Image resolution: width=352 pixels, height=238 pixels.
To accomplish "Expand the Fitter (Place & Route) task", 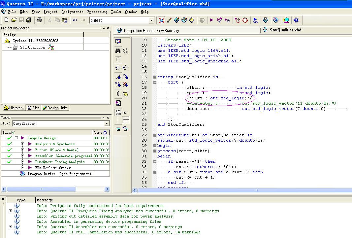I will [x=22, y=150].
